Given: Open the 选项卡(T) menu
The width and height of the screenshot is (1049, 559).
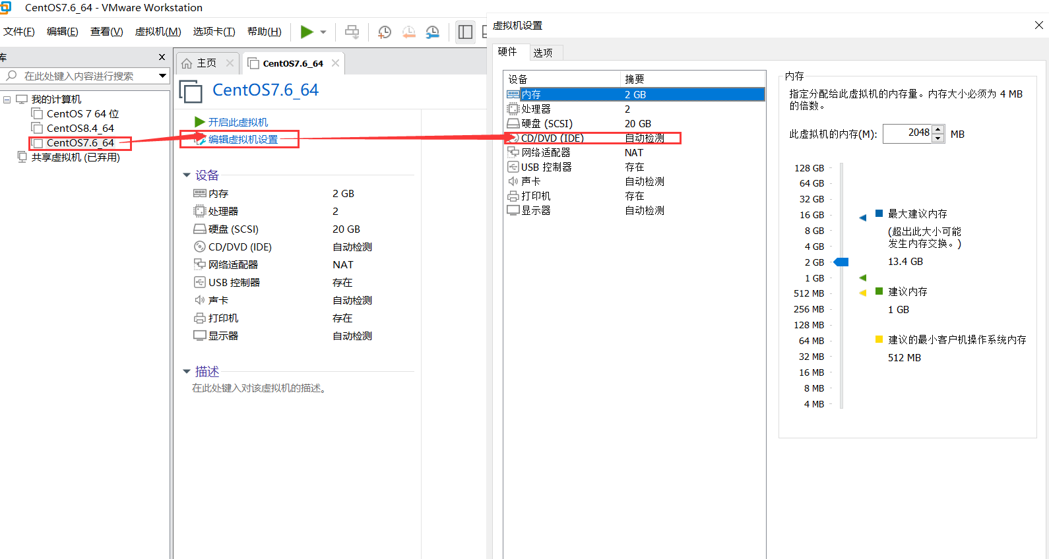Looking at the screenshot, I should [x=214, y=32].
